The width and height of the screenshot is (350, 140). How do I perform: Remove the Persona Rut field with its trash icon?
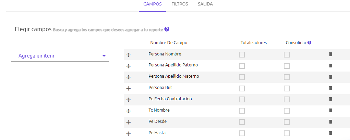[x=330, y=88]
